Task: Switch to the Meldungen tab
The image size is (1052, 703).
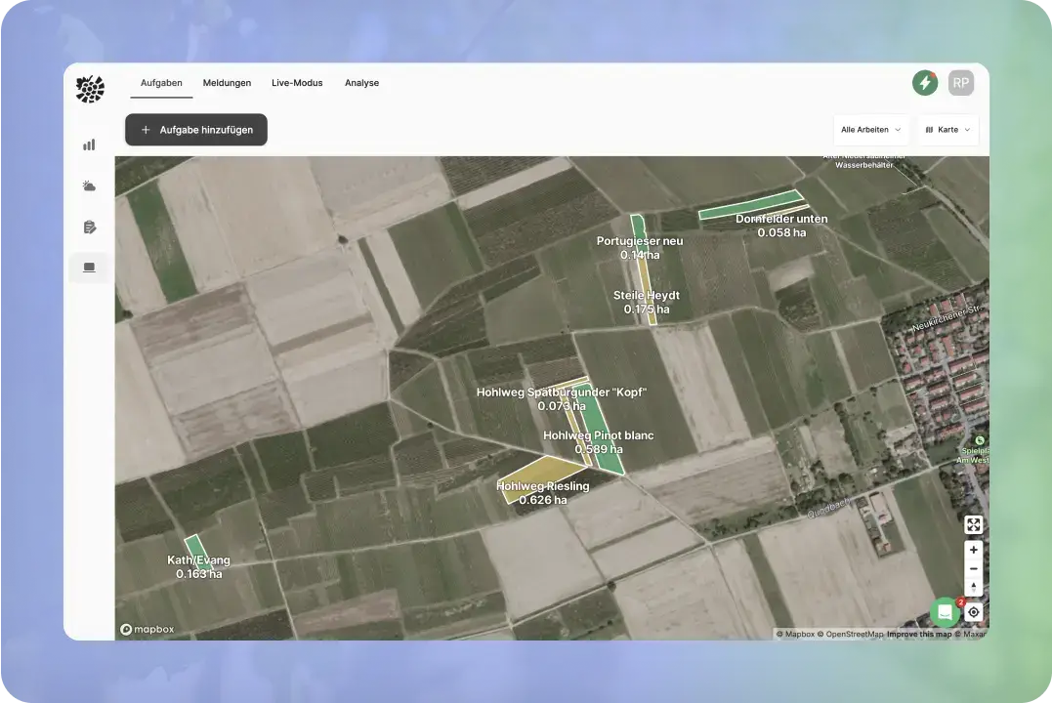Action: pyautogui.click(x=227, y=83)
